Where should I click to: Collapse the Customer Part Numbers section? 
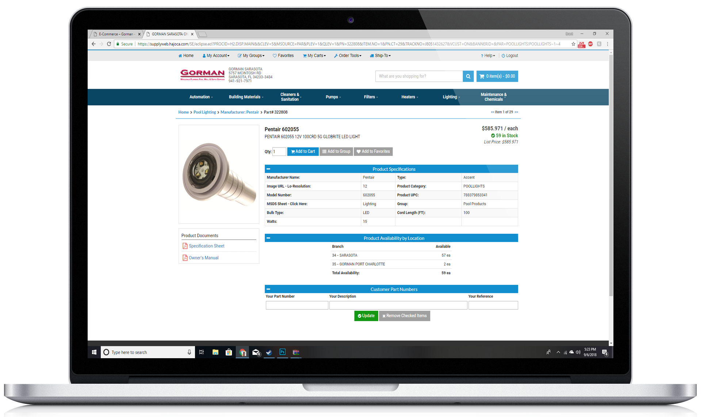268,289
